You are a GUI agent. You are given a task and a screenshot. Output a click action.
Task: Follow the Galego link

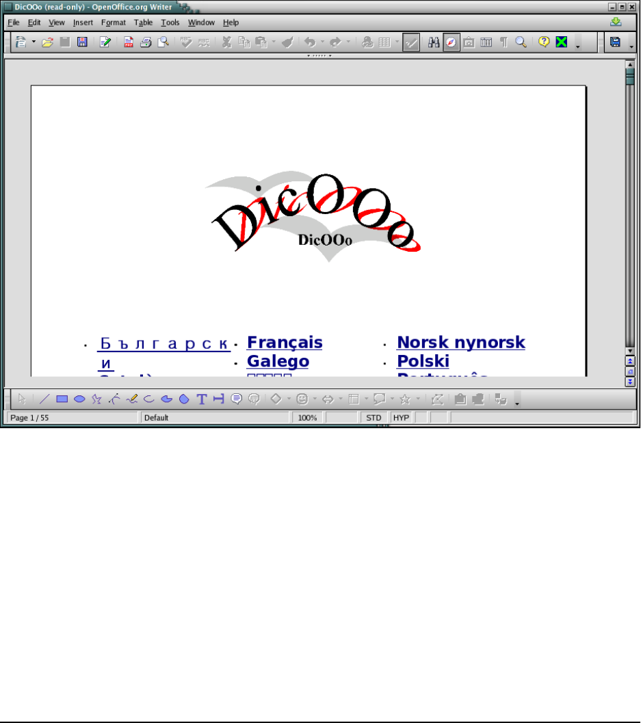[x=278, y=361]
